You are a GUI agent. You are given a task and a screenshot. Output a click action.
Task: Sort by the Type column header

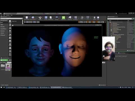pos(128,20)
